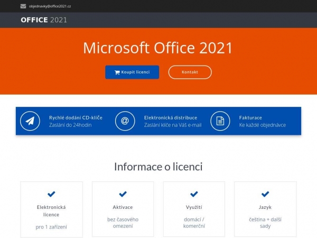Click the checkmark above Využití

pos(194,194)
